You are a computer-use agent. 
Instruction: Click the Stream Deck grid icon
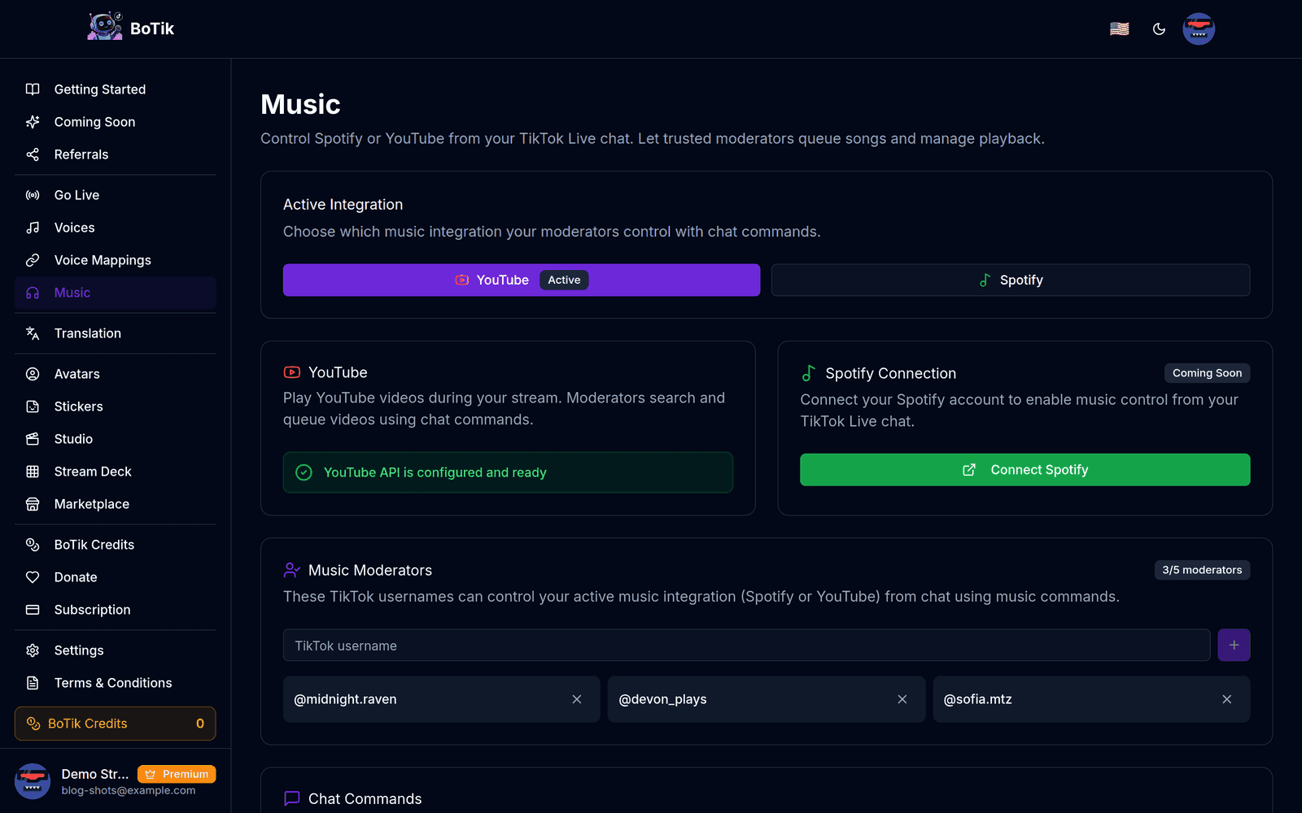point(33,472)
